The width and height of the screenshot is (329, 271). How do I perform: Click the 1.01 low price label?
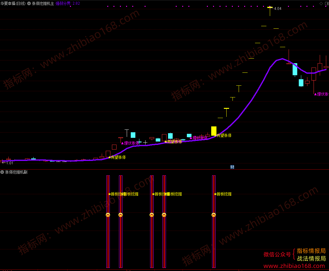pyautogui.click(x=10, y=163)
